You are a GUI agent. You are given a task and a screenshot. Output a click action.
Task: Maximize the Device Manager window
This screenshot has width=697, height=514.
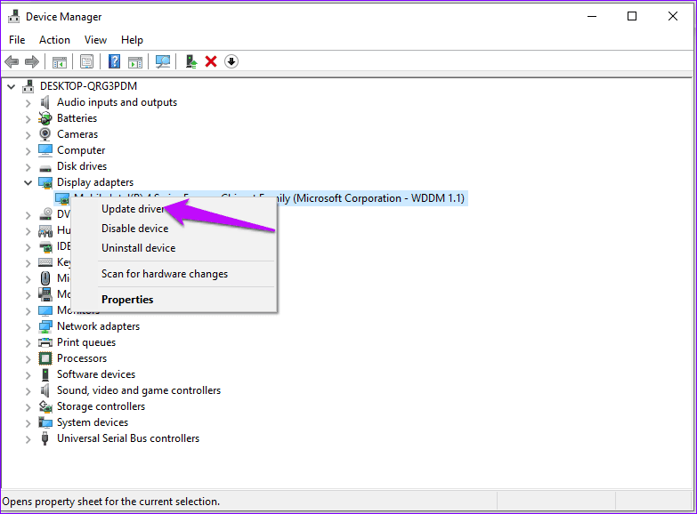[632, 16]
